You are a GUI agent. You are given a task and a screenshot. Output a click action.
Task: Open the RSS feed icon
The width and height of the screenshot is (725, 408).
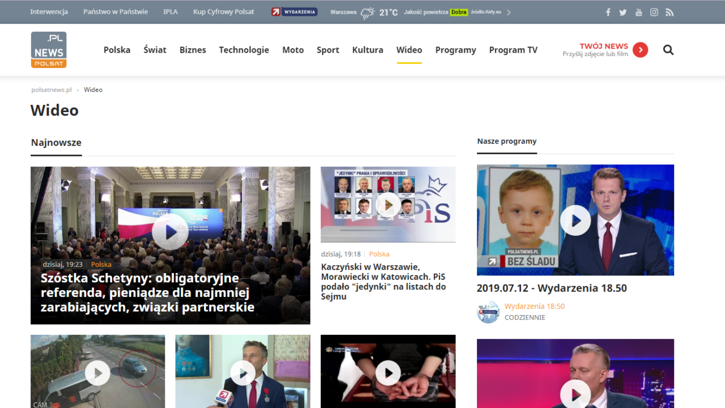[x=669, y=12]
